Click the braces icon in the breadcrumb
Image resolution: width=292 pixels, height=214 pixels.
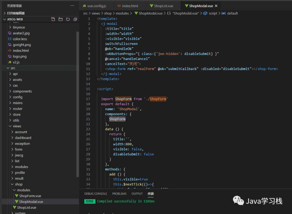coord(169,13)
